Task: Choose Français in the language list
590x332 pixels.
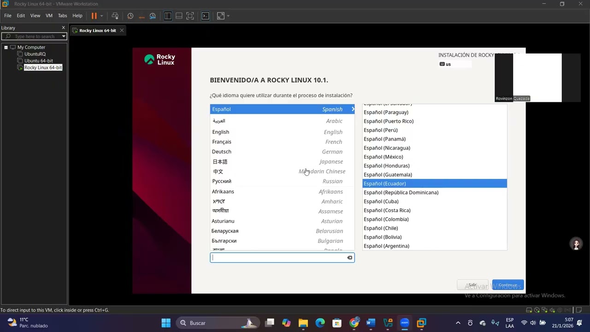Action: (282, 142)
